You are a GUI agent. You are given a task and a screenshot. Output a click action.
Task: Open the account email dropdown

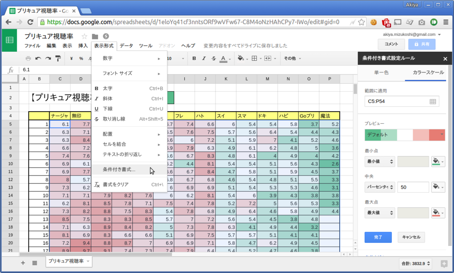coord(412,35)
